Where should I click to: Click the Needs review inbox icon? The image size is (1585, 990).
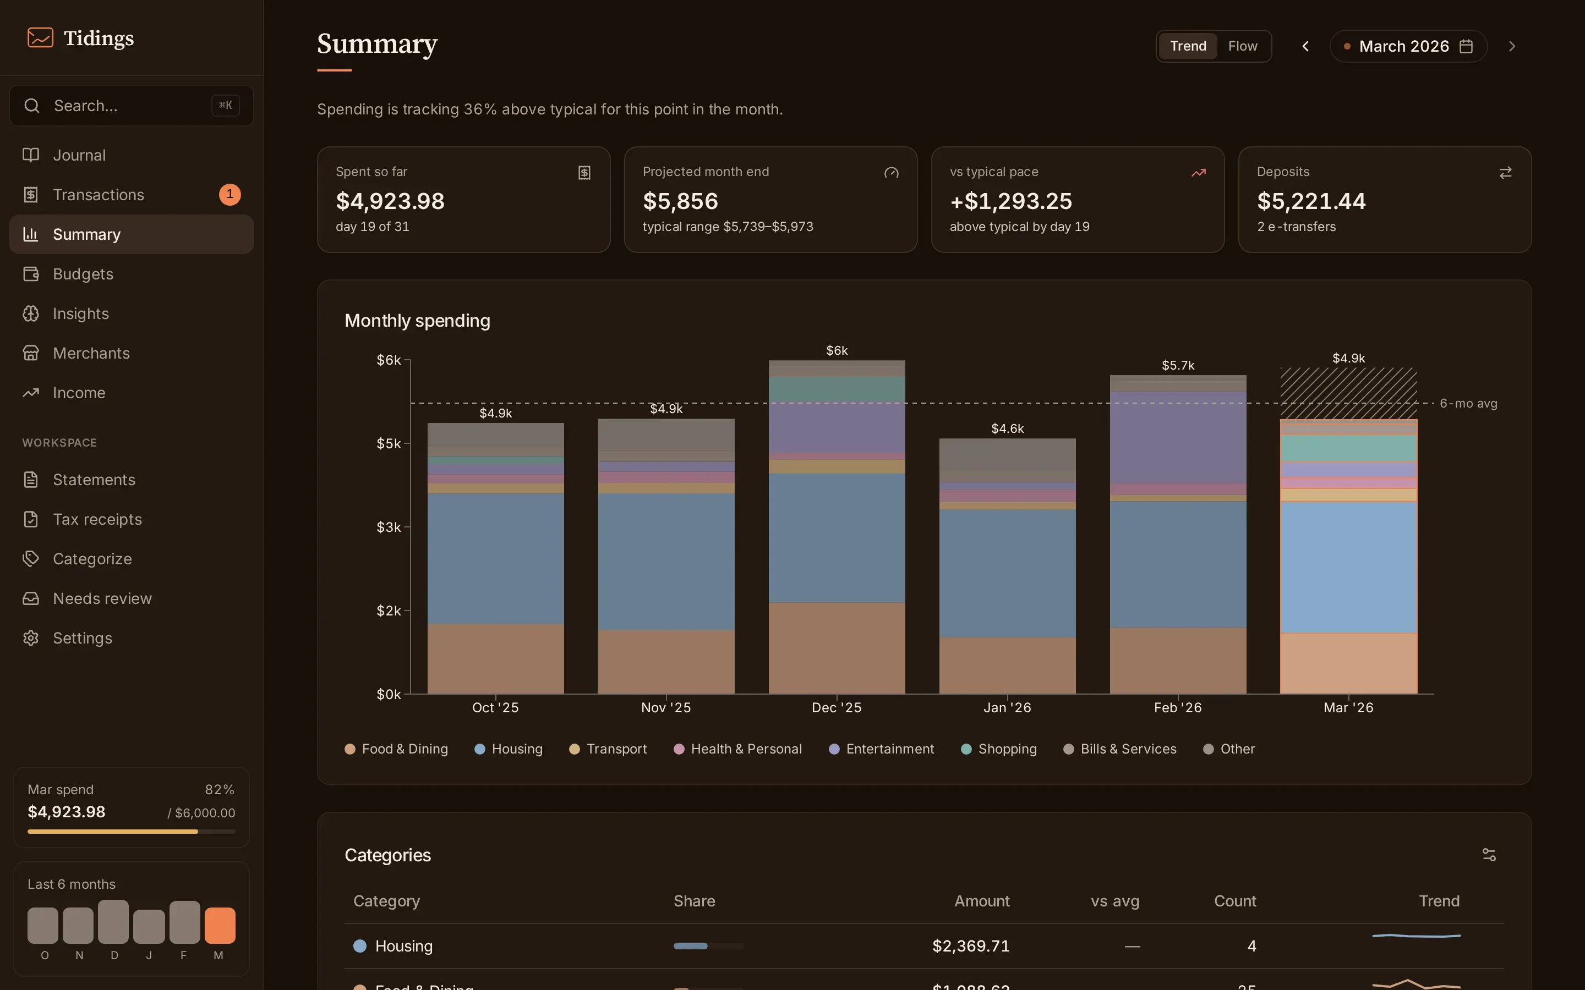[x=31, y=598]
